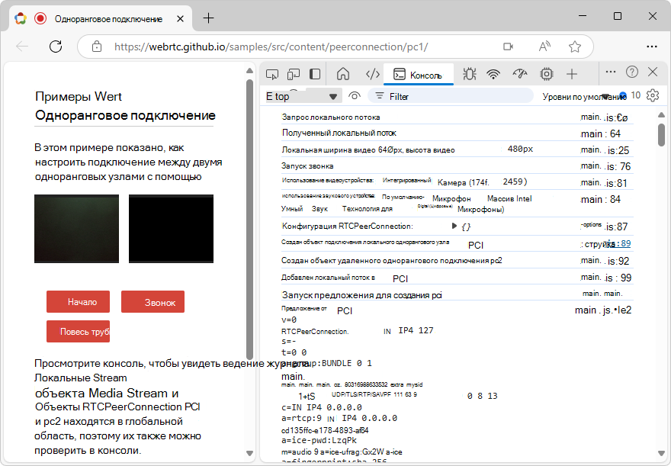Click the plus icon for more tools
The width and height of the screenshot is (671, 466).
572,75
